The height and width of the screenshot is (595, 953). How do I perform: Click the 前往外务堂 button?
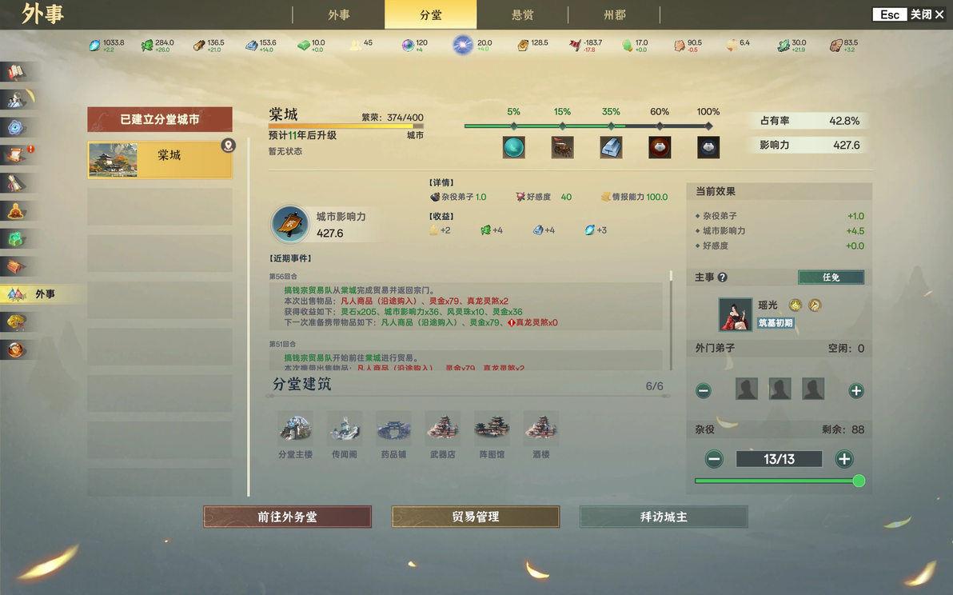(288, 517)
